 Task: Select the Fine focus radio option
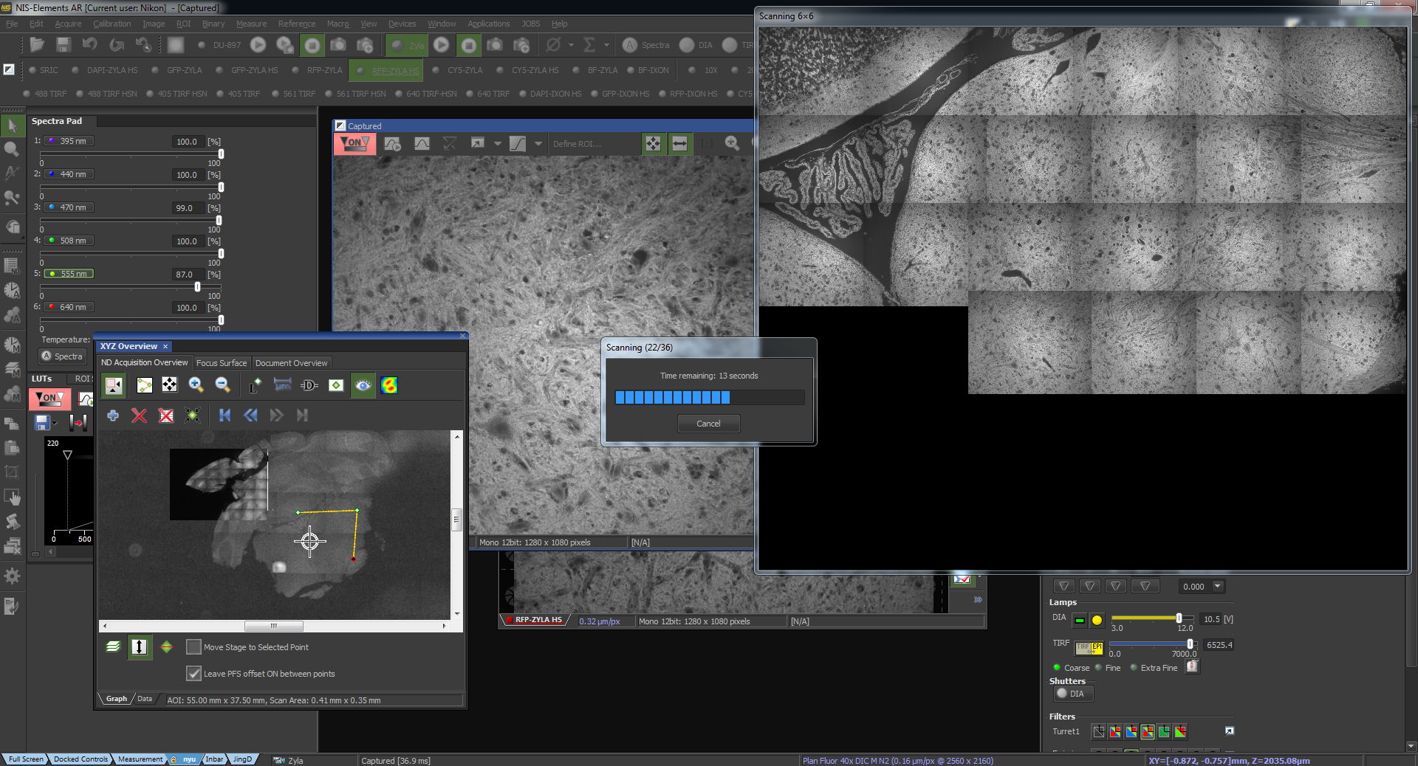pyautogui.click(x=1099, y=668)
